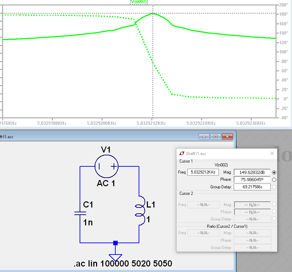
Task: Select the V1 voltage source symbol
Action: coord(106,166)
